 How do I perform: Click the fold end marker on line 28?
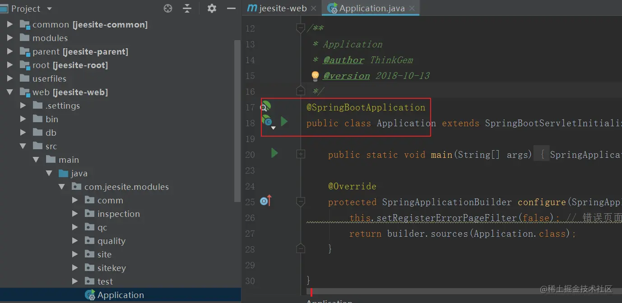300,248
